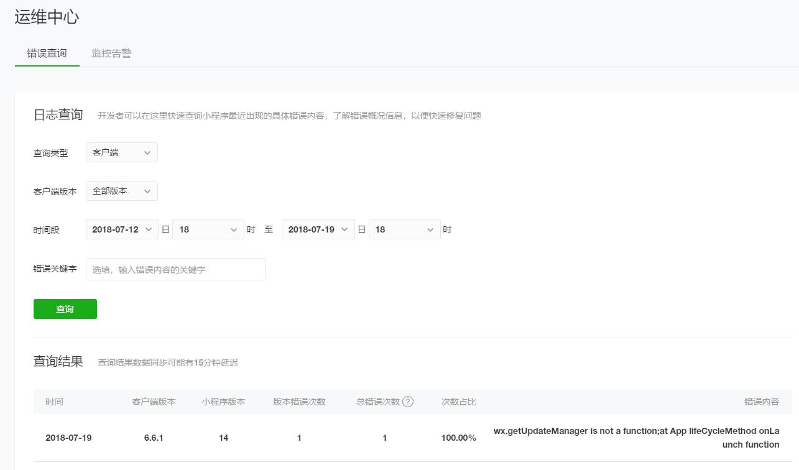The height and width of the screenshot is (470, 799).
Task: Click the 次数占比 column header
Action: (x=458, y=401)
